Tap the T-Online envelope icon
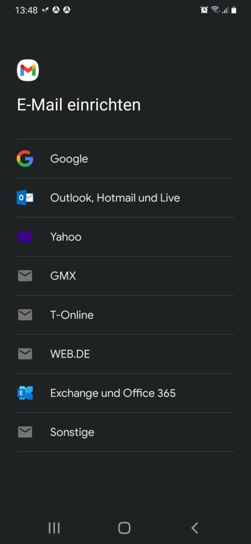This screenshot has height=544, width=251. coord(25,314)
